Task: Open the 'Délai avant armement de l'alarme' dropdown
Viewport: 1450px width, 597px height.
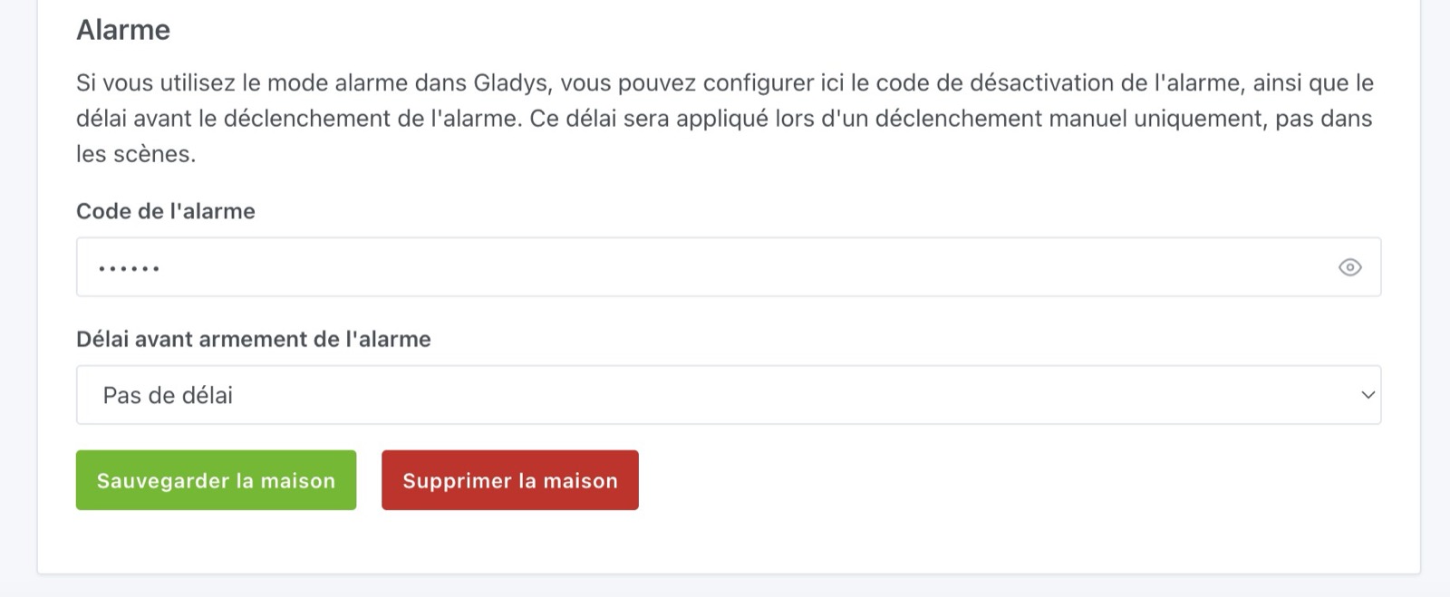Action: coord(725,394)
